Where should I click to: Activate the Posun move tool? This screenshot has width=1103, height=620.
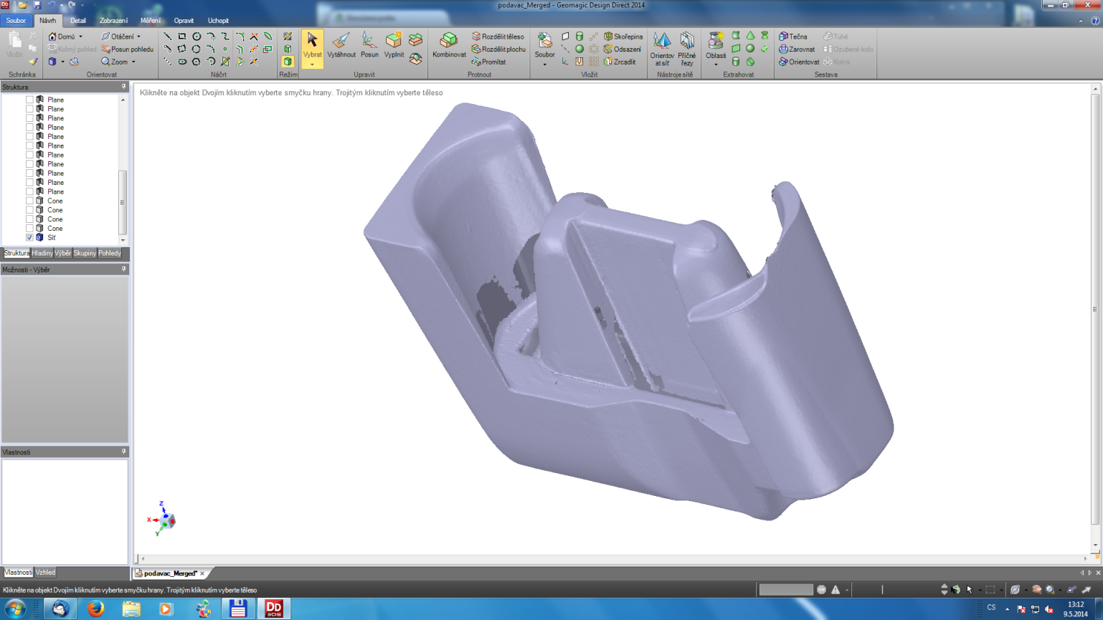point(369,45)
